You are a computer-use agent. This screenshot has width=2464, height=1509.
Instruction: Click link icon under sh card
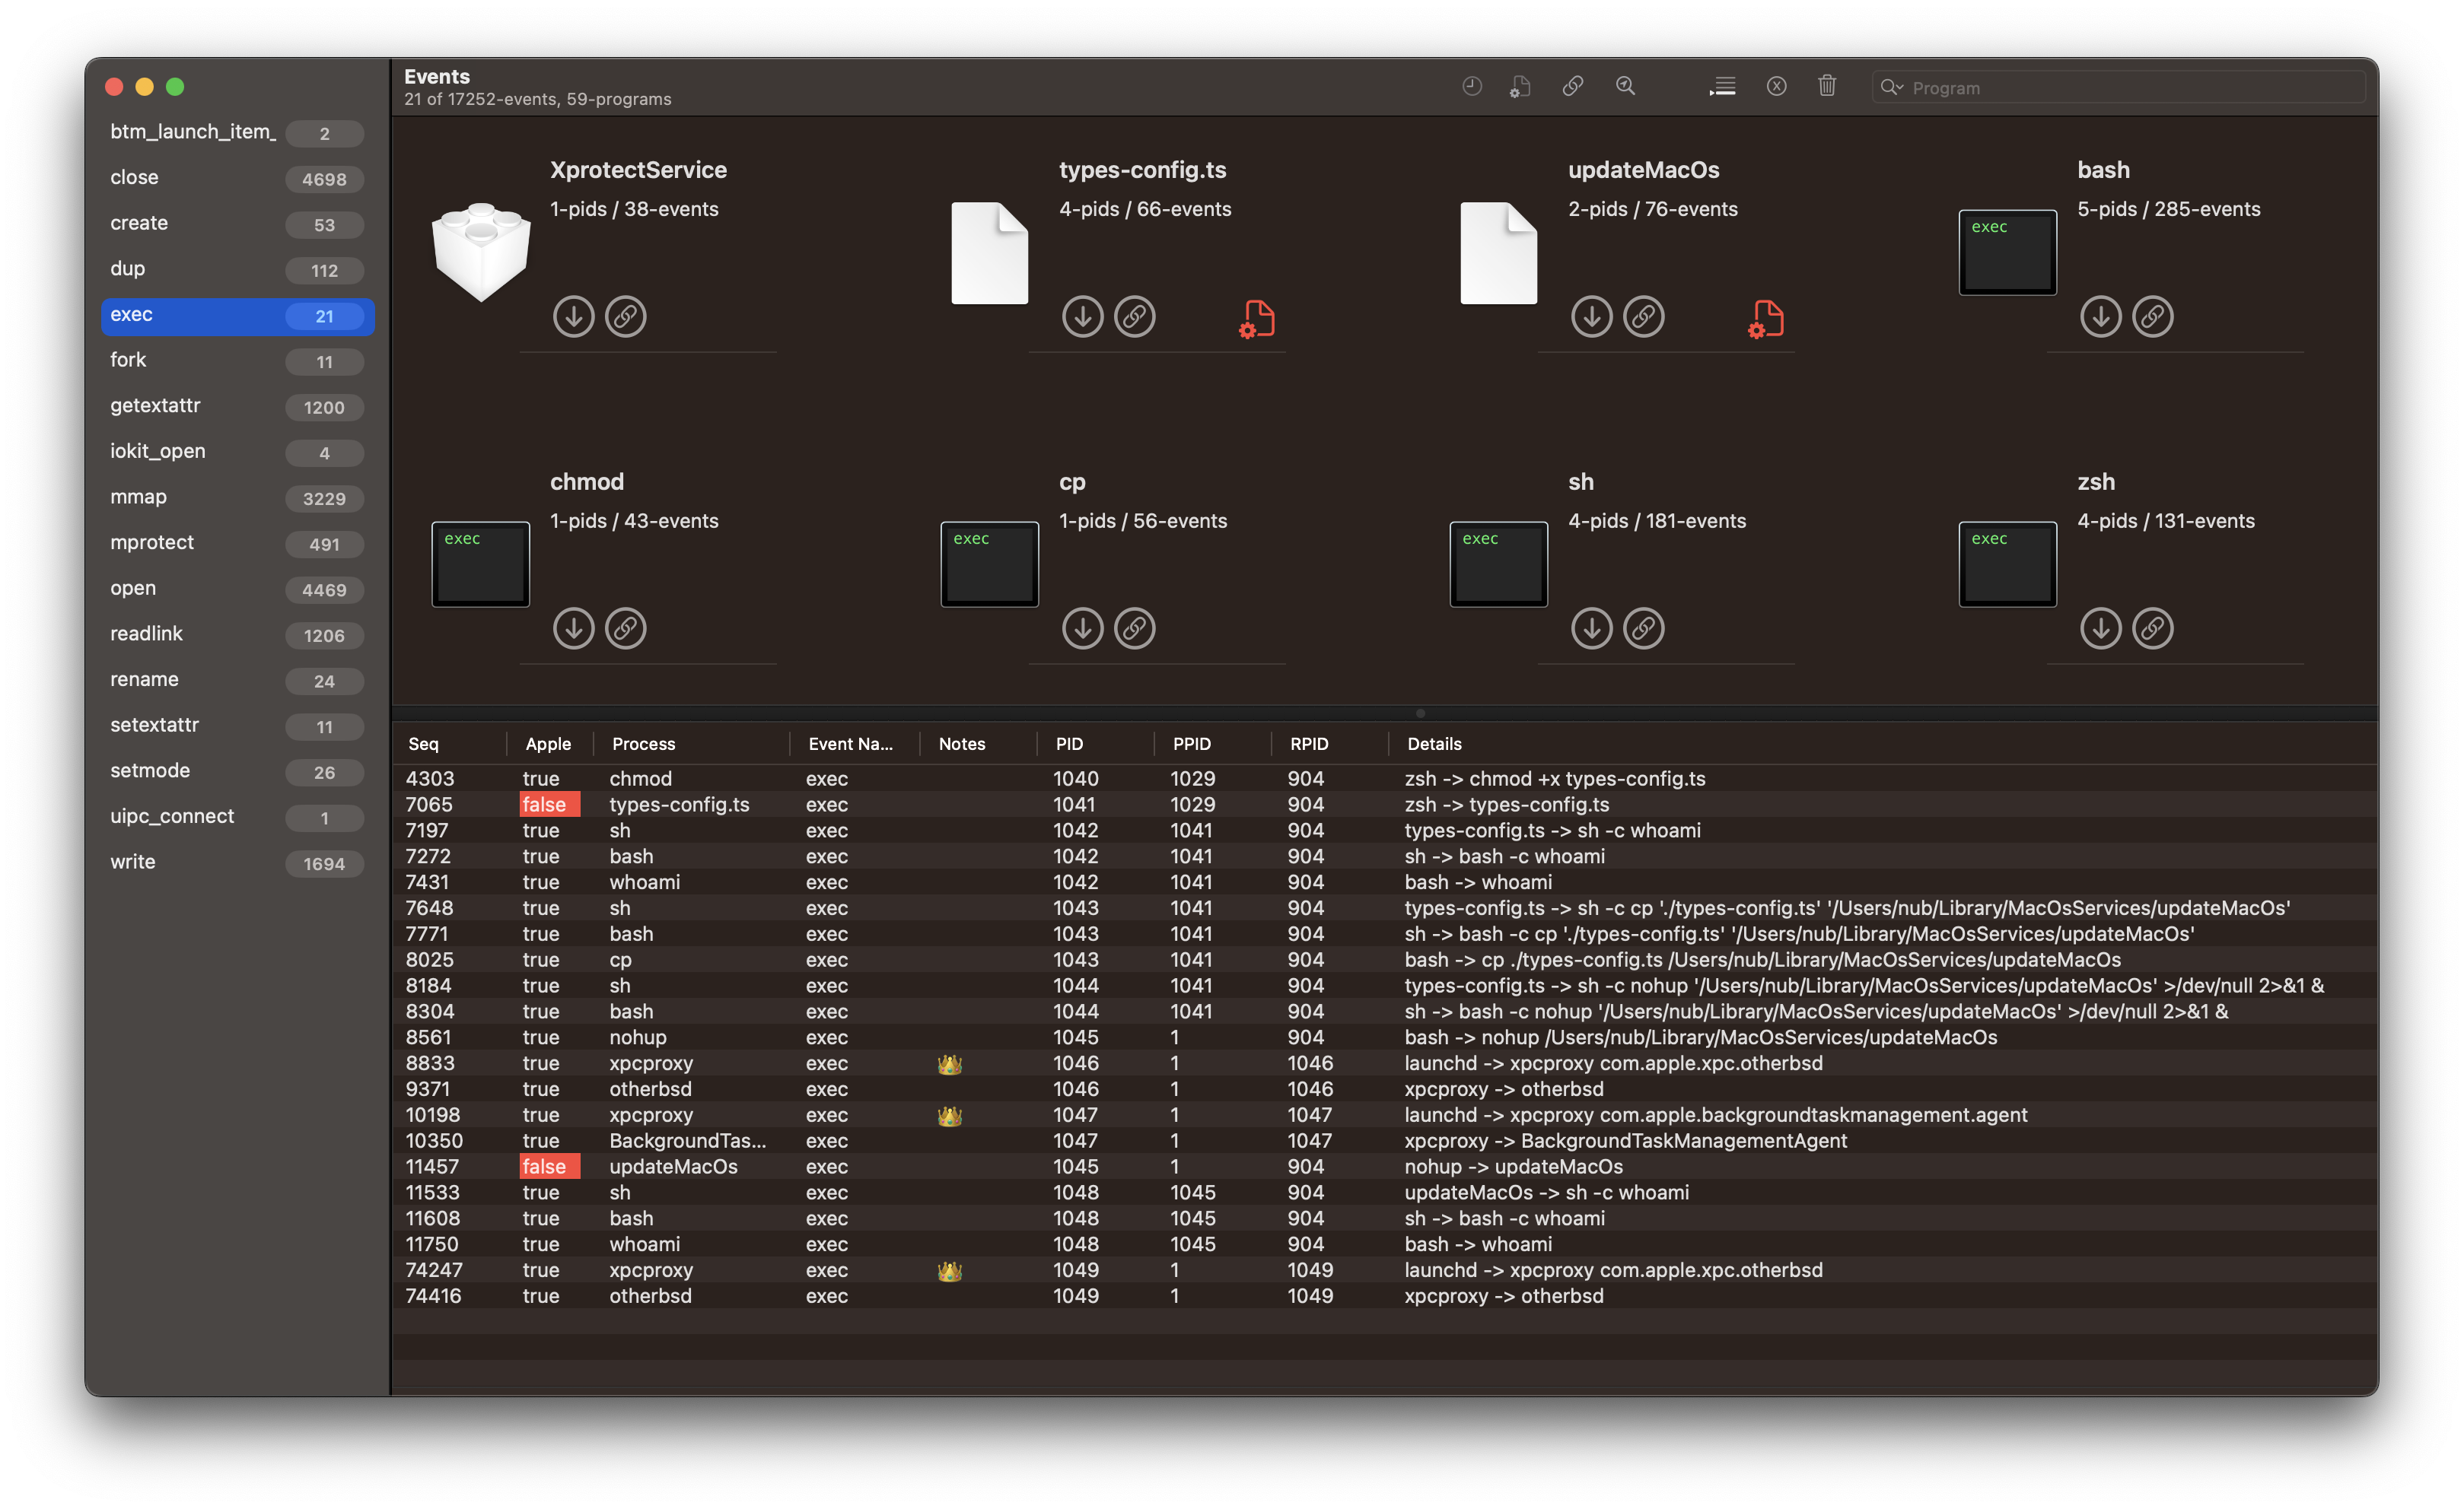pyautogui.click(x=1643, y=628)
